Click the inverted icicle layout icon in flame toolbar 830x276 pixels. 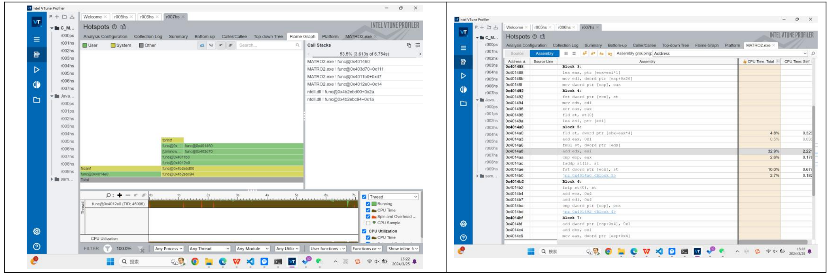click(211, 45)
